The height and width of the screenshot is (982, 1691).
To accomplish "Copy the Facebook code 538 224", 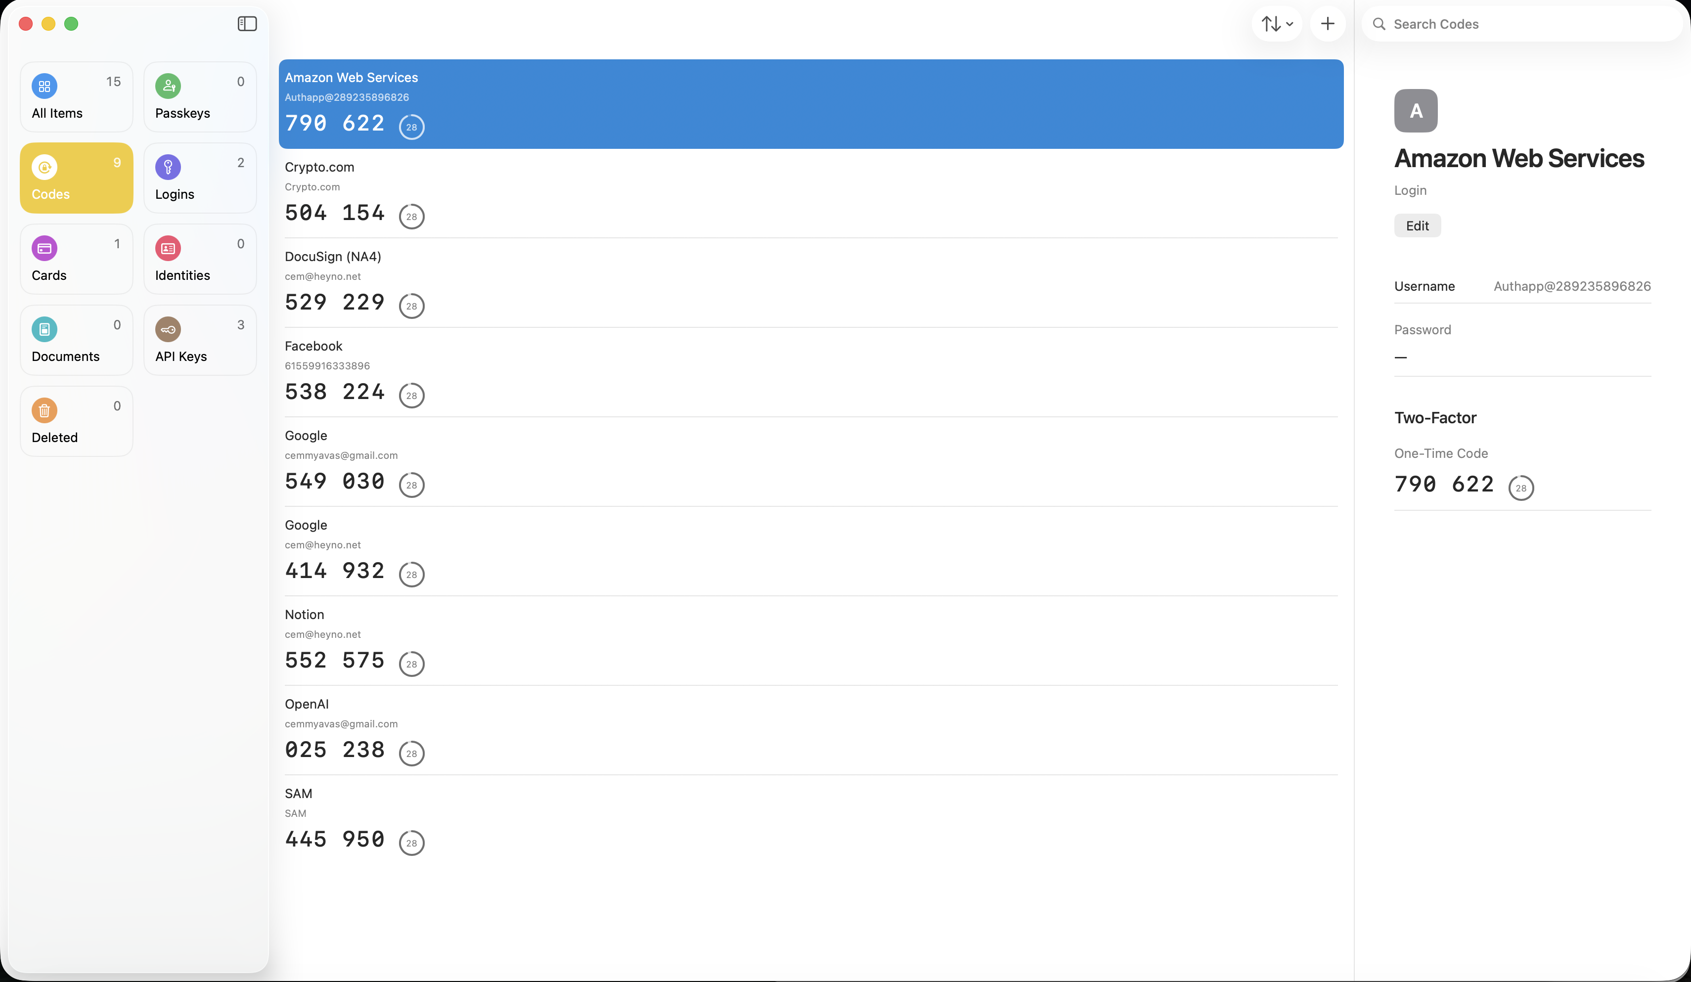I will (x=335, y=392).
